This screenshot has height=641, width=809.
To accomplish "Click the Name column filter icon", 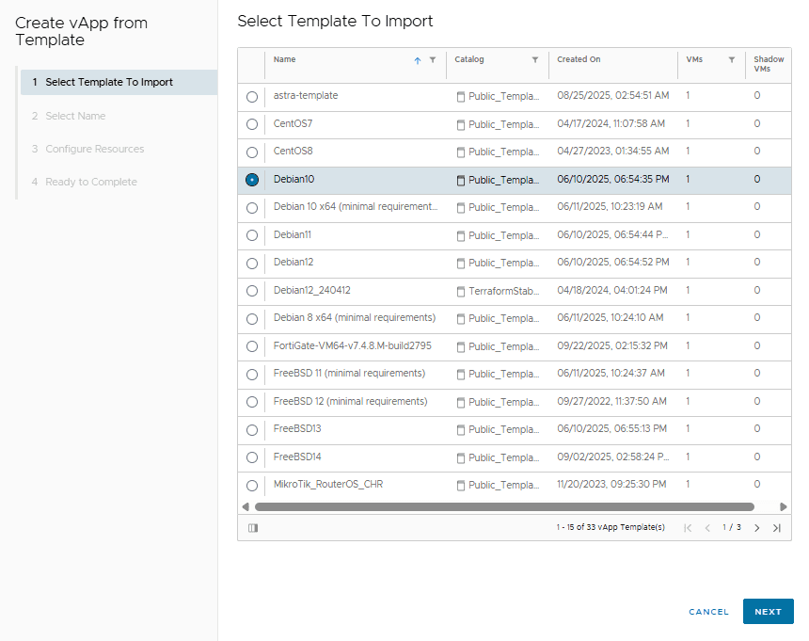I will (x=433, y=60).
